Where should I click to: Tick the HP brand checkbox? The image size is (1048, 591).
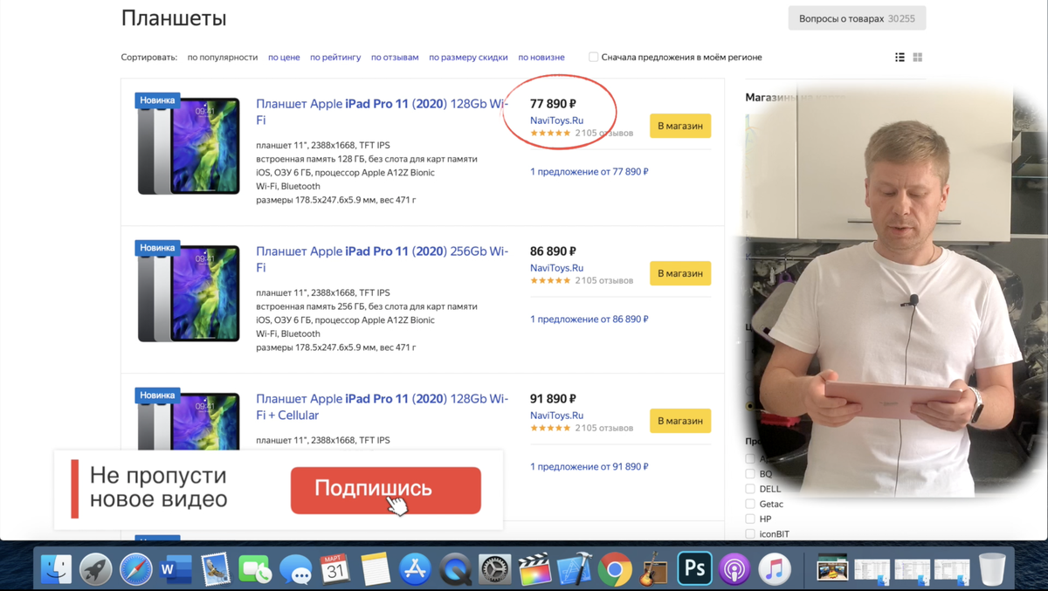(750, 519)
